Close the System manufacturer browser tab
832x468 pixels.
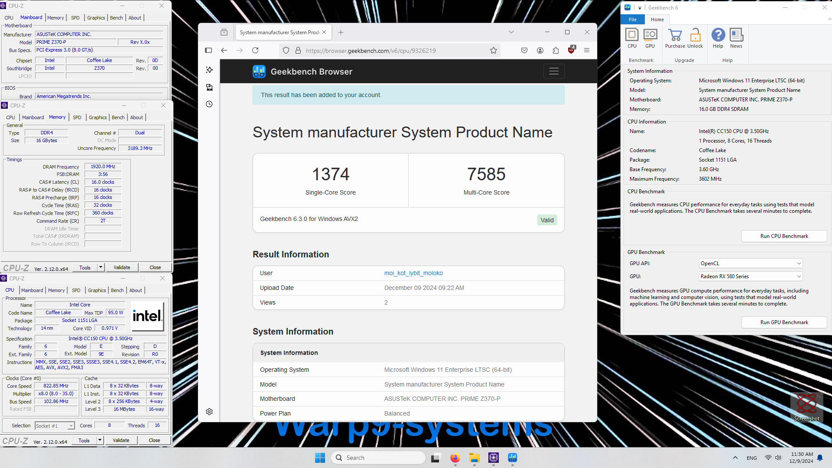[324, 32]
